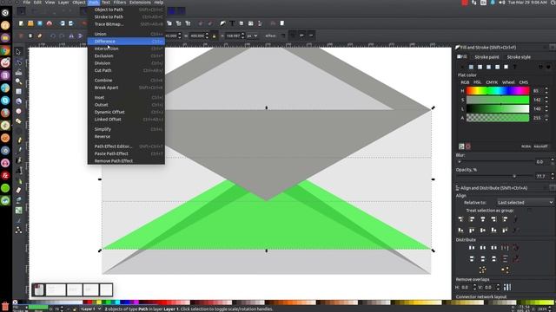Screen dimensions: 556x312
Task: Open the Stroke paint tab
Action: [x=486, y=57]
